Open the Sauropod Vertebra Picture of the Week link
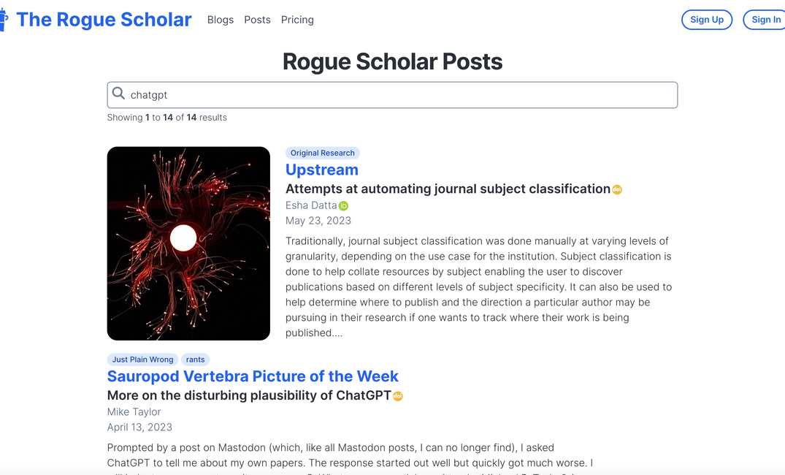This screenshot has width=785, height=475. point(253,376)
